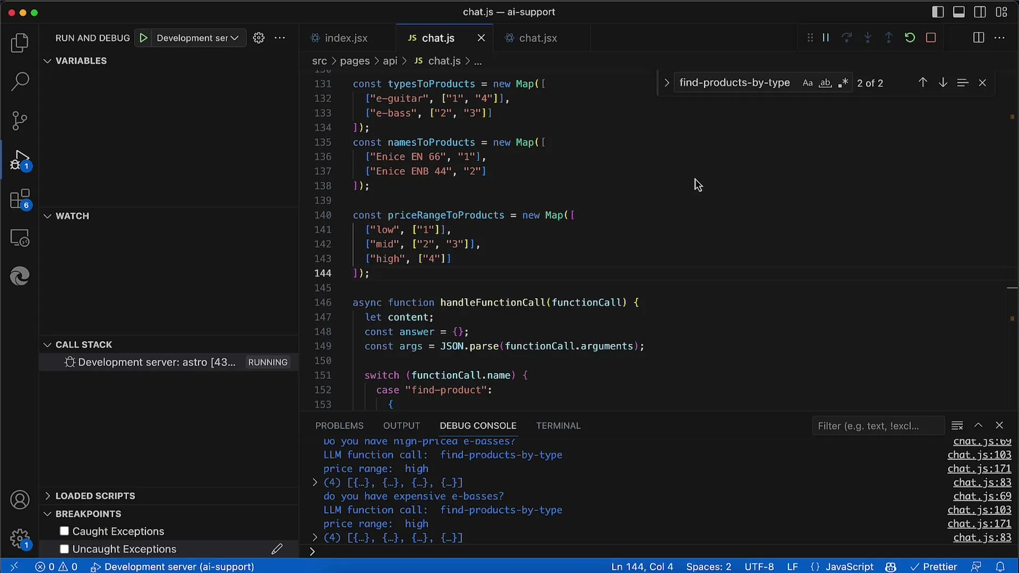
Task: Expand first (4) array output in console
Action: [x=315, y=483]
